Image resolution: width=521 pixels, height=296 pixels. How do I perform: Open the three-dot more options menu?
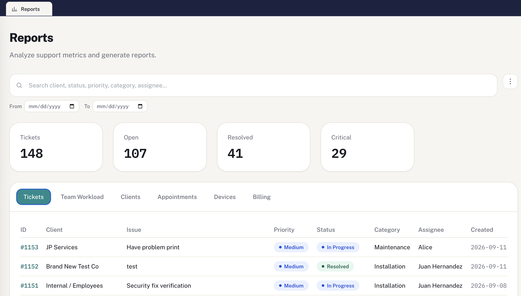[510, 81]
